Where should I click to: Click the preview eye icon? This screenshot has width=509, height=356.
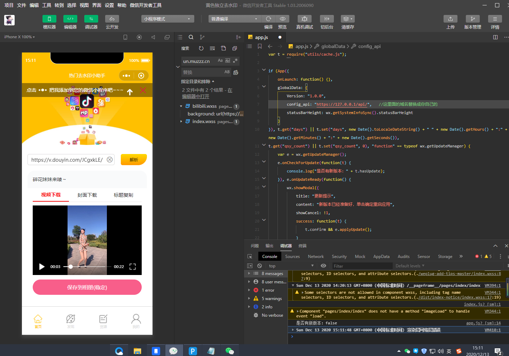coord(283,19)
